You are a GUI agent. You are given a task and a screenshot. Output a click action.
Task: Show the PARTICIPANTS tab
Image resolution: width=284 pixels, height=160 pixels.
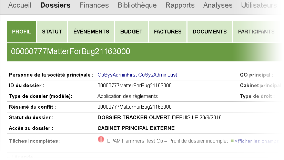tap(256, 32)
